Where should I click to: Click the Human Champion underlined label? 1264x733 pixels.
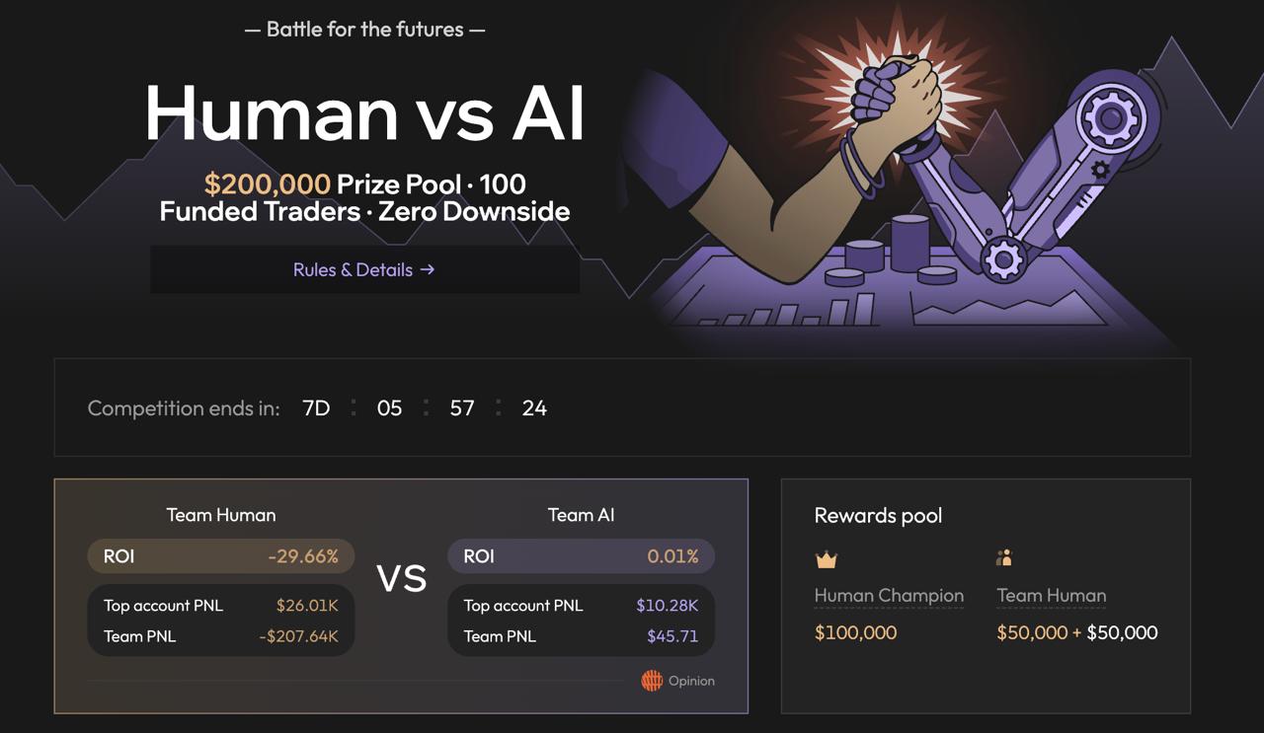tap(889, 596)
